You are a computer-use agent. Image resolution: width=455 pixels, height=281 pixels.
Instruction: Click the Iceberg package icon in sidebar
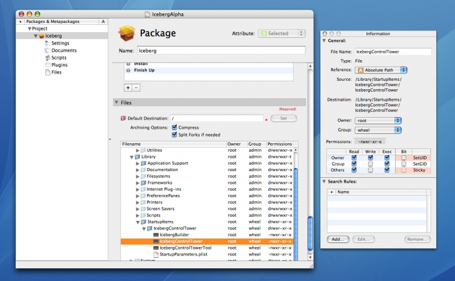(x=41, y=36)
